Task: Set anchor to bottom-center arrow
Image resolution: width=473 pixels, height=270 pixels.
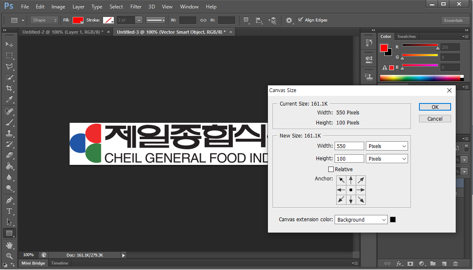Action: click(351, 200)
